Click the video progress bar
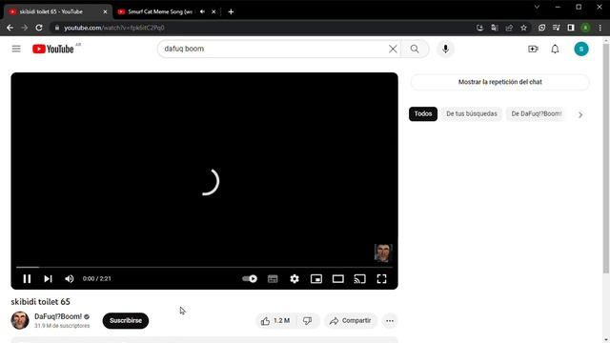The image size is (610, 343). click(x=204, y=267)
